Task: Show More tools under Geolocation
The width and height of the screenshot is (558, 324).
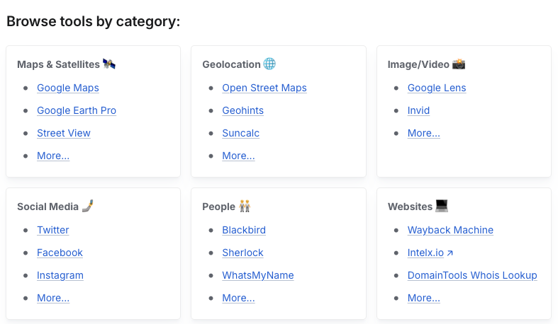Action: click(238, 156)
